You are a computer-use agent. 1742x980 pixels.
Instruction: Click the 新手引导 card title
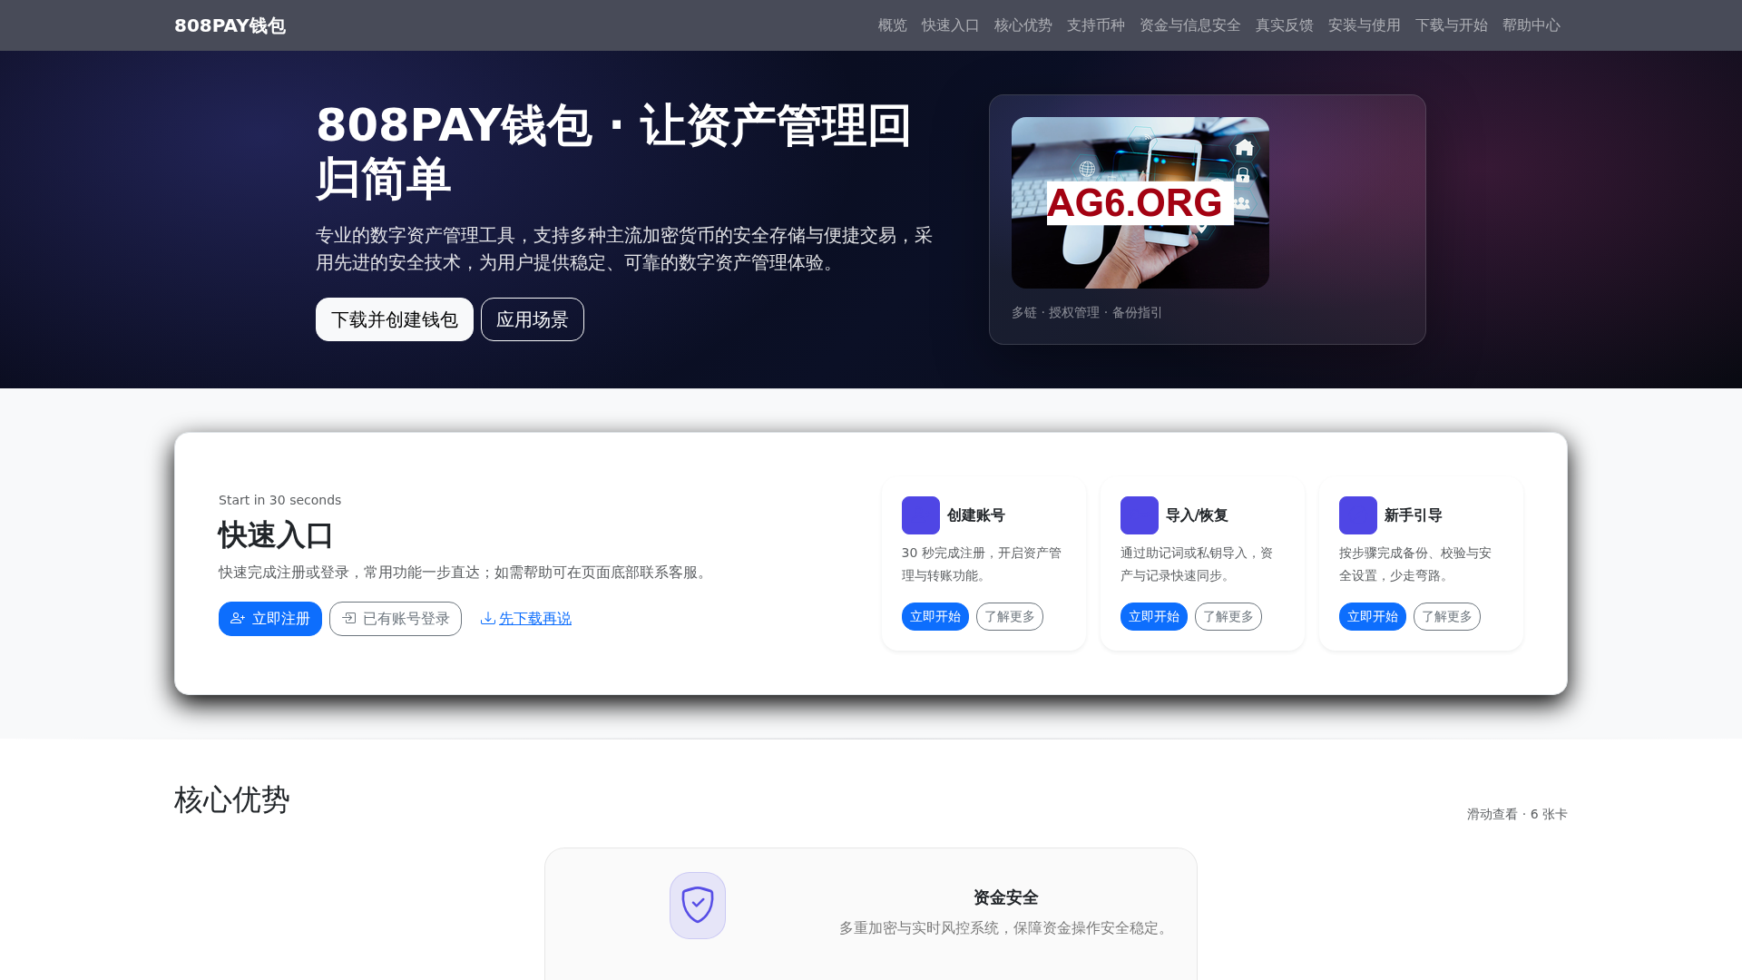(x=1414, y=515)
